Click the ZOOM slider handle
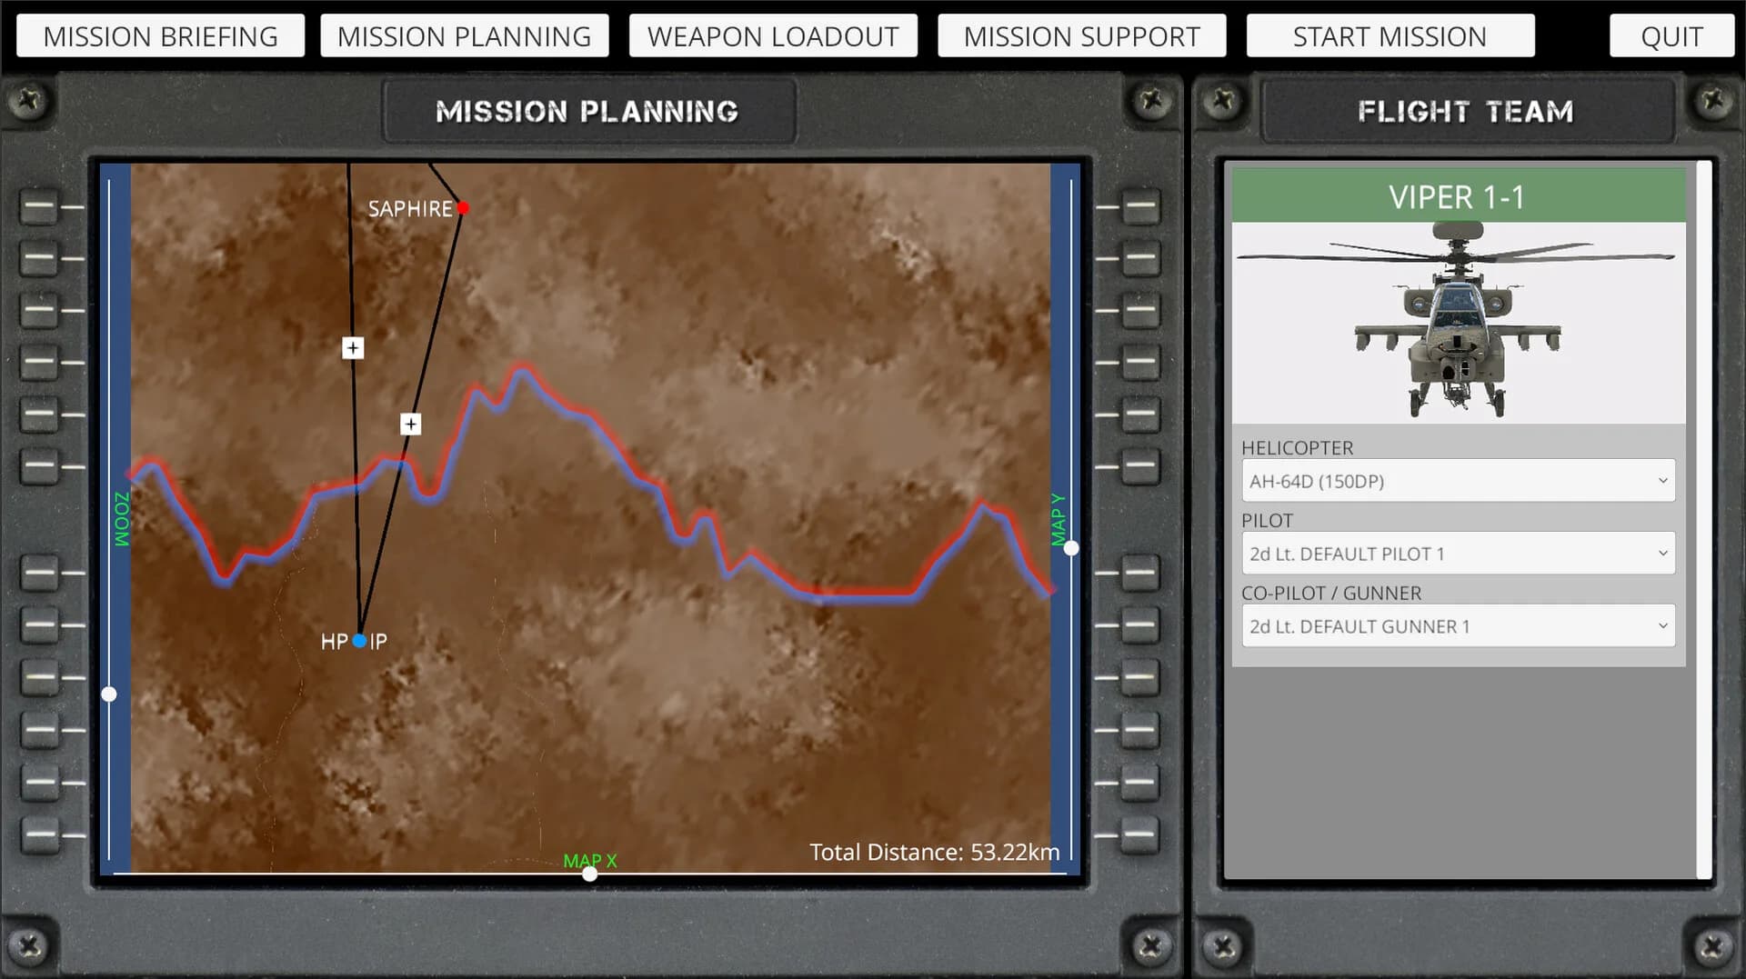Viewport: 1746px width, 979px height. (109, 694)
